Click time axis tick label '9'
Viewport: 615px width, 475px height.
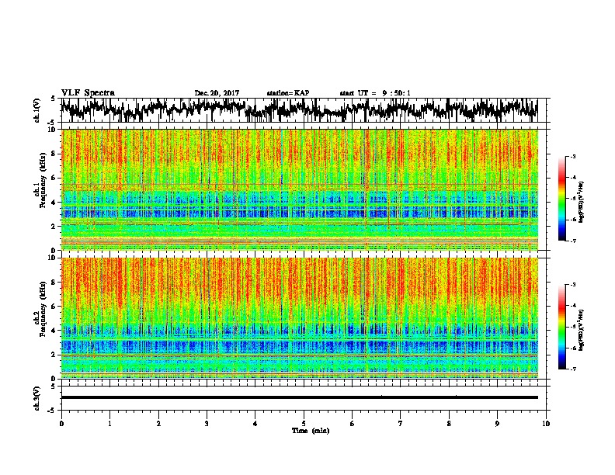tap(497, 424)
